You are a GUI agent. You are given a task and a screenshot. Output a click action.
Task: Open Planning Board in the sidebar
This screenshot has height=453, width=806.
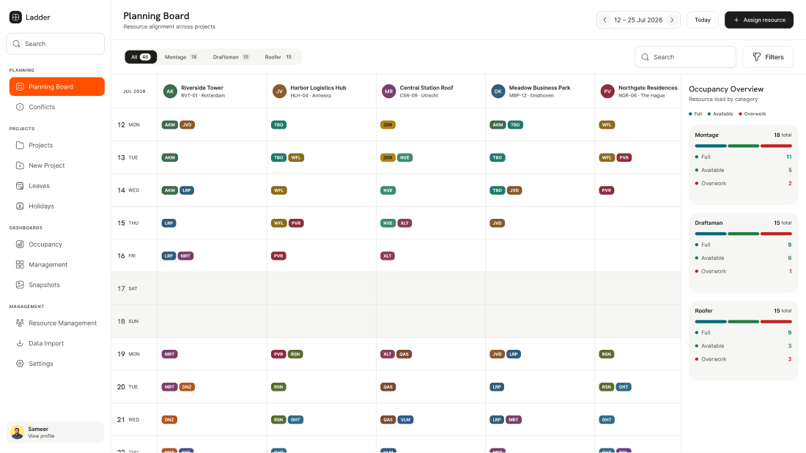[x=56, y=87]
